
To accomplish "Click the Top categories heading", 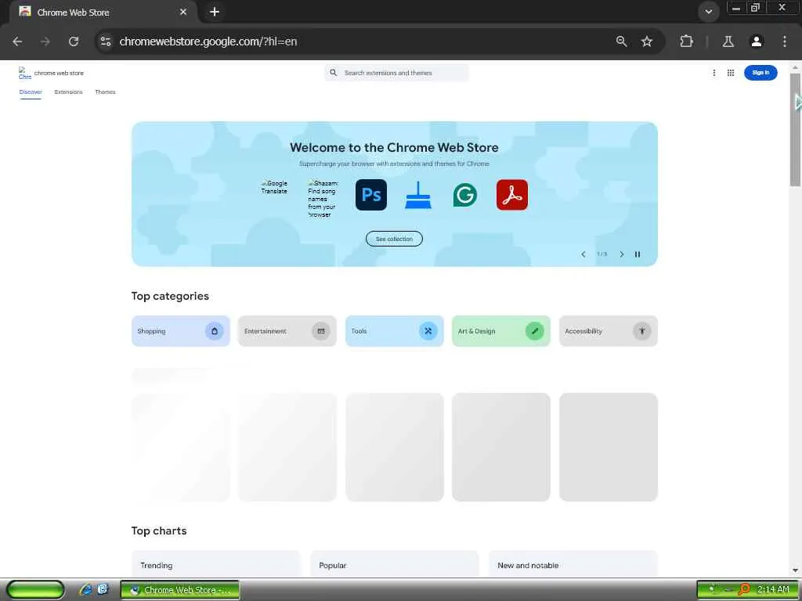I will [x=170, y=296].
